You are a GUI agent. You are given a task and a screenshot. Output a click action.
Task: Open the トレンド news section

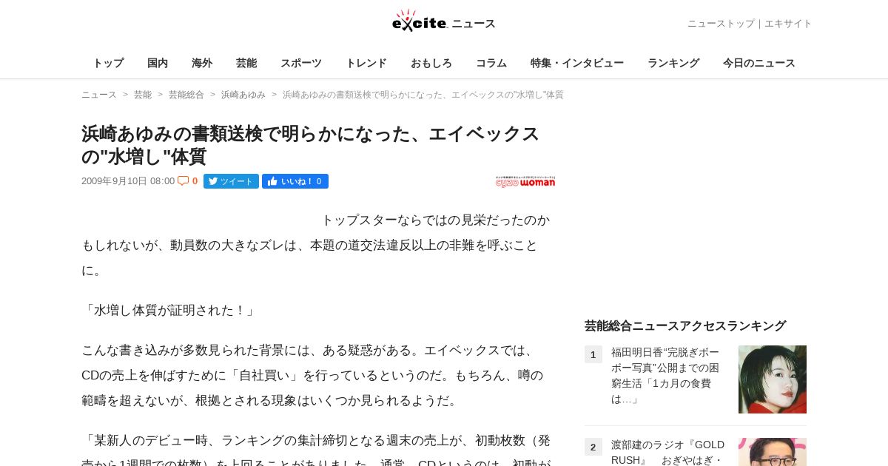click(x=366, y=63)
